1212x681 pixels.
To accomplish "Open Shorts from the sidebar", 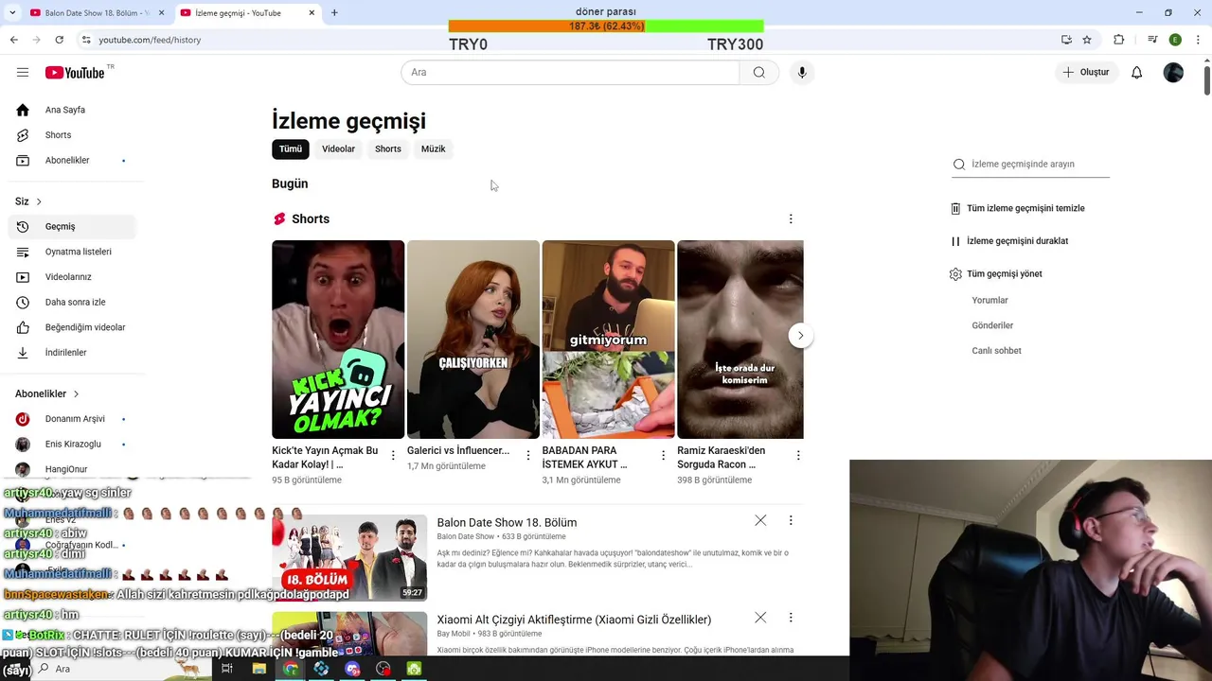I will tap(72, 135).
